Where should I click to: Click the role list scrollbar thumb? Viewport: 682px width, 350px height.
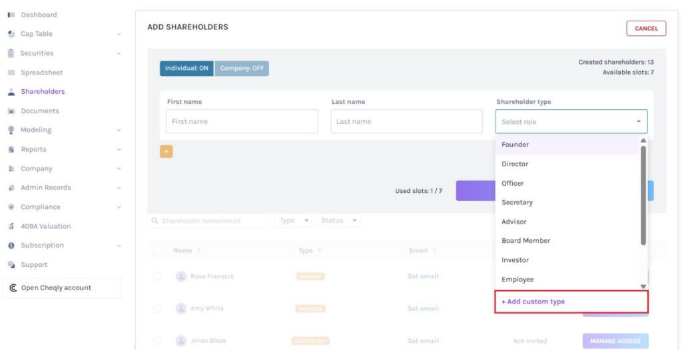[643, 196]
